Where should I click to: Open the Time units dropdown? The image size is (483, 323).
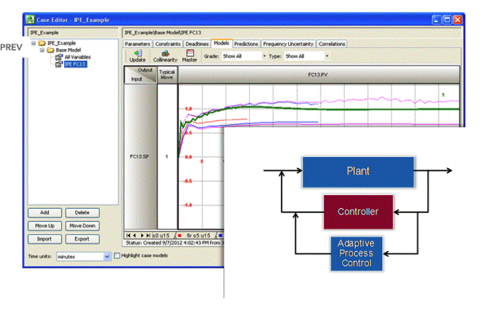pos(107,257)
